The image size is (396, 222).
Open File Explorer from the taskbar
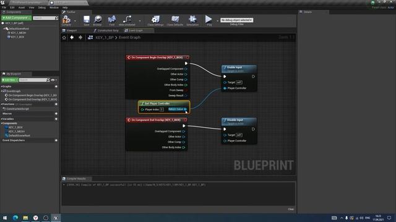(25, 218)
